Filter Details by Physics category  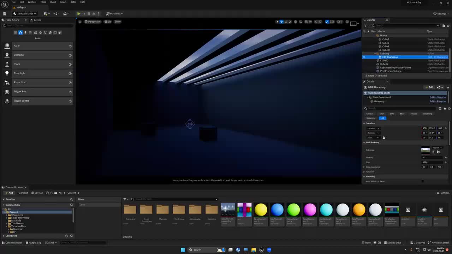(414, 114)
